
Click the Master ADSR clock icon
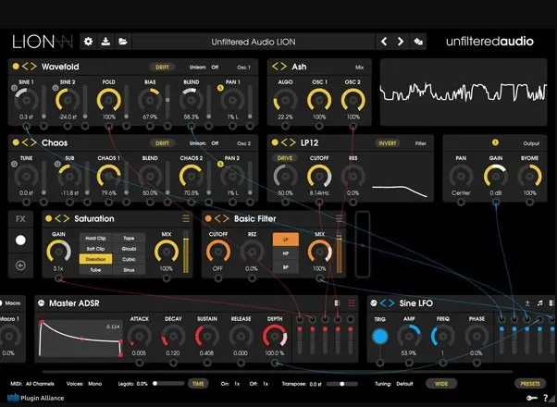click(42, 303)
